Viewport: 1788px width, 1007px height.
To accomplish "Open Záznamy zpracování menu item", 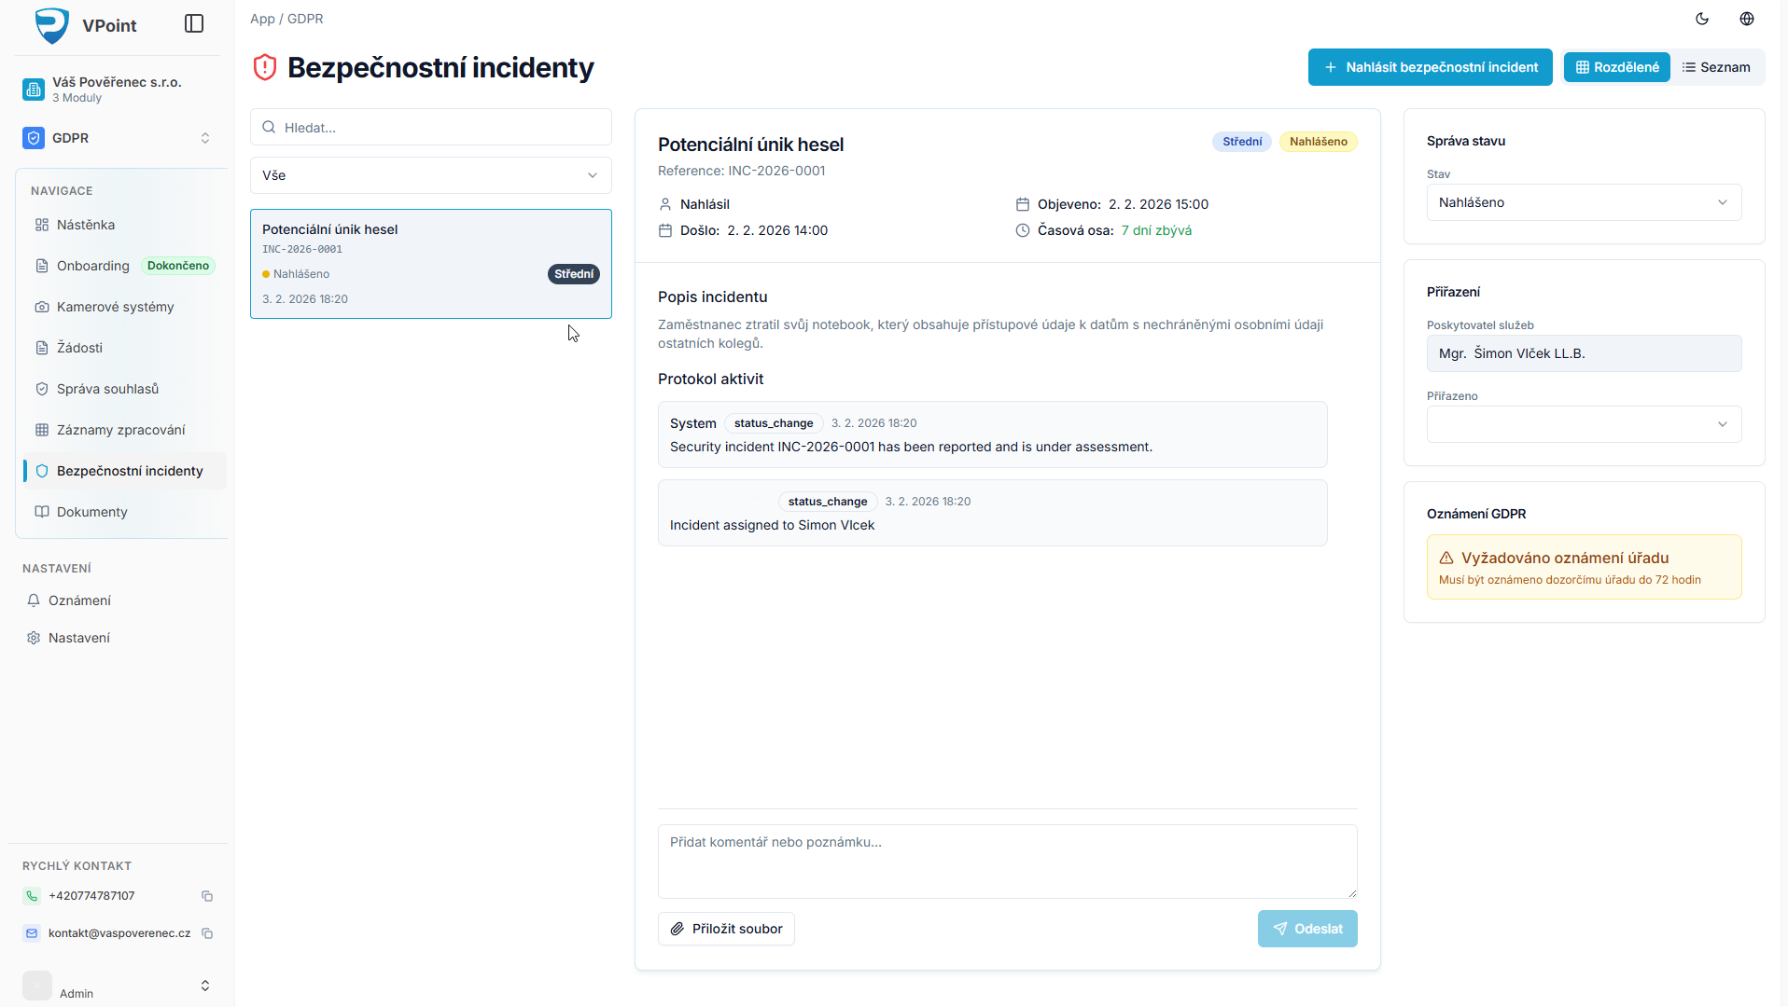I will [120, 430].
